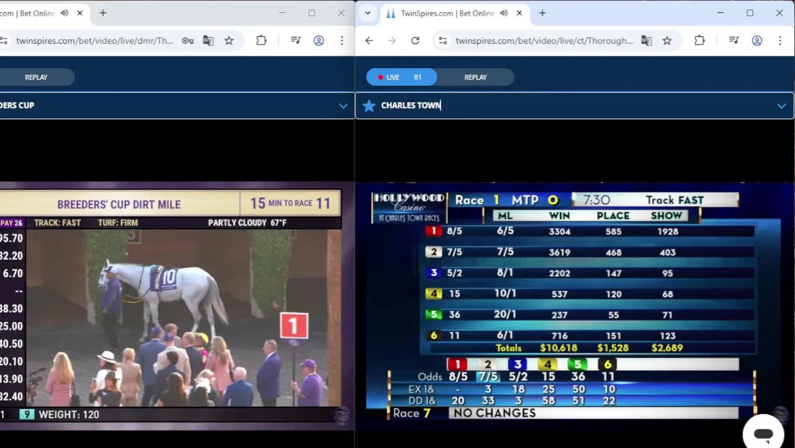Open a new tab in right window

coord(542,13)
